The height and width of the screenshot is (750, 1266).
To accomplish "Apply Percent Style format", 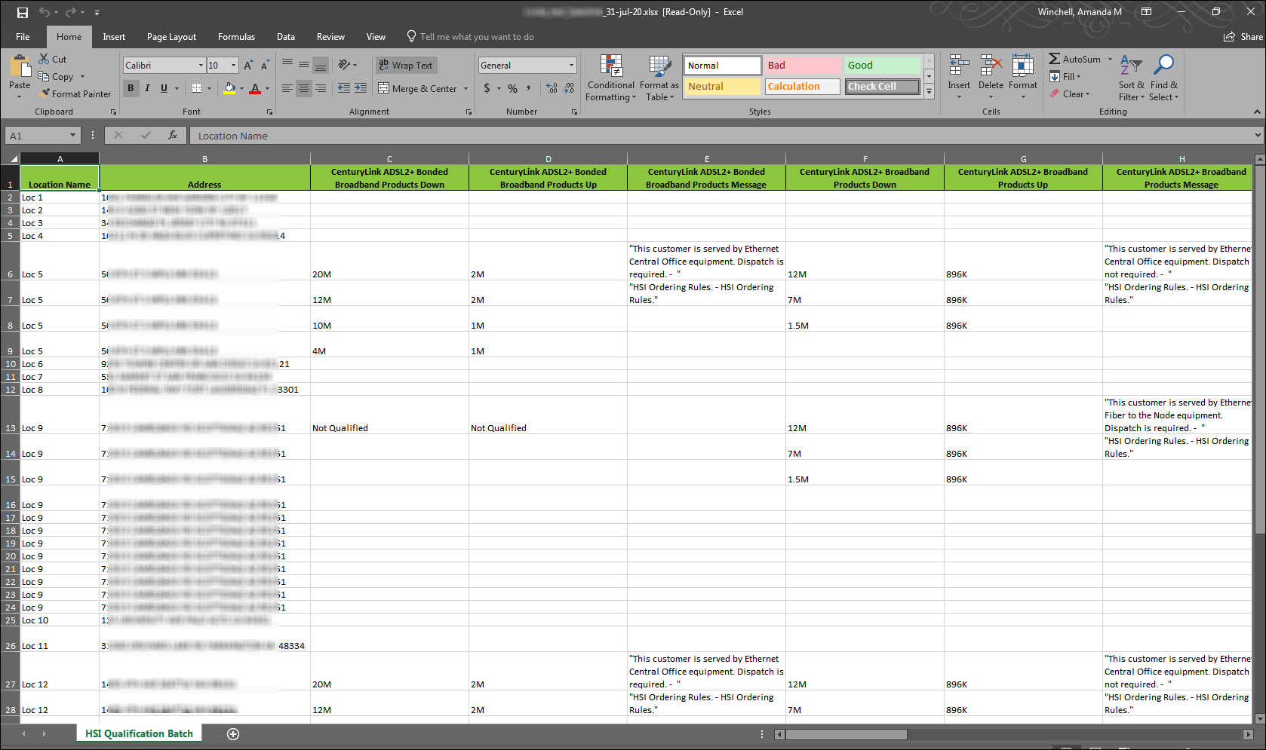I will pyautogui.click(x=512, y=88).
